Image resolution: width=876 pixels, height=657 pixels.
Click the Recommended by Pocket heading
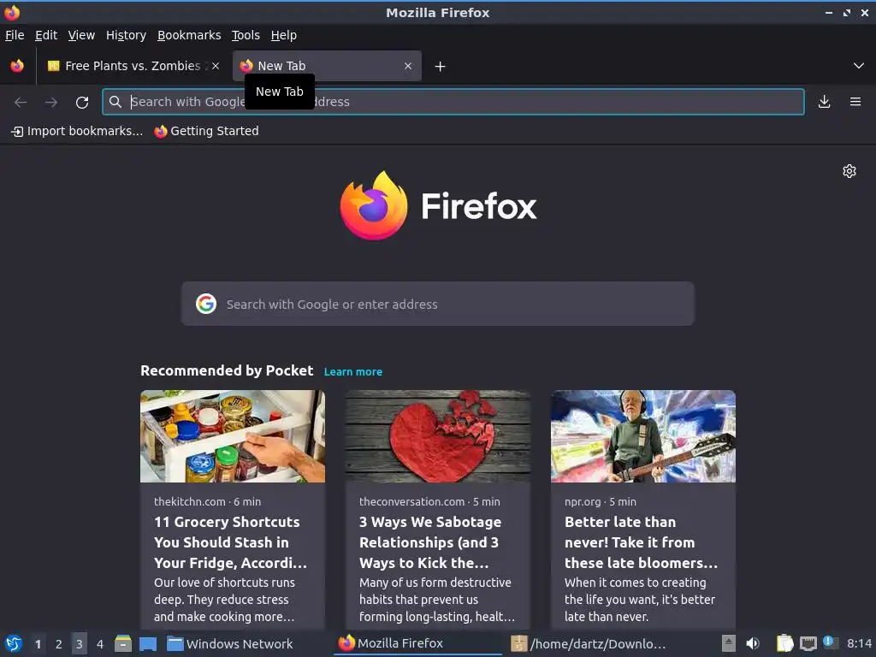[227, 371]
